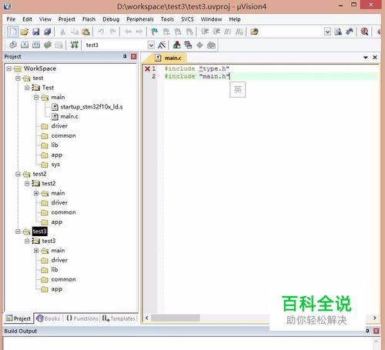
Task: Toggle bookmark with the flag icon
Action: pyautogui.click(x=154, y=32)
